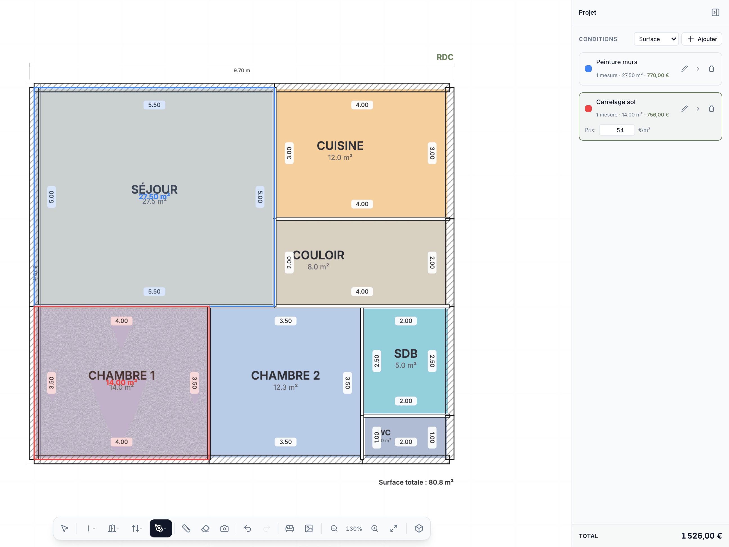Image resolution: width=729 pixels, height=547 pixels.
Task: Expand Peinture murs details chevron
Action: point(698,69)
